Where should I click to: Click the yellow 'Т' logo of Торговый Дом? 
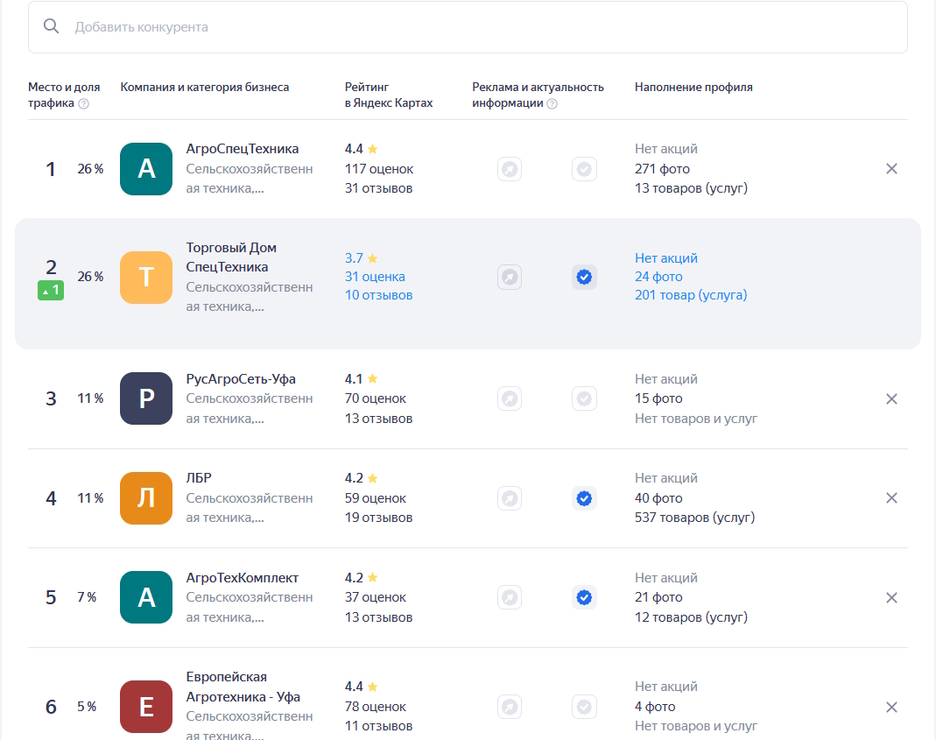(x=146, y=278)
